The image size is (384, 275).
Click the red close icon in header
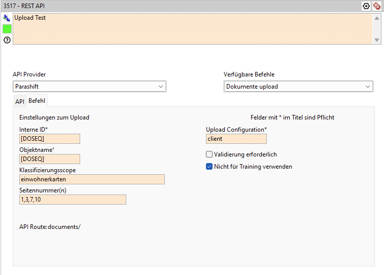coord(377,6)
